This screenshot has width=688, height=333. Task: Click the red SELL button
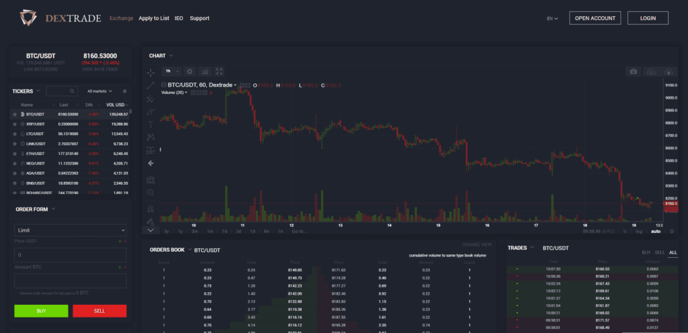99,311
